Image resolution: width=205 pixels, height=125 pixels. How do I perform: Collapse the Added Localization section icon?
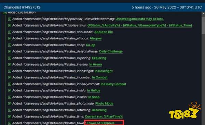click(5, 13)
